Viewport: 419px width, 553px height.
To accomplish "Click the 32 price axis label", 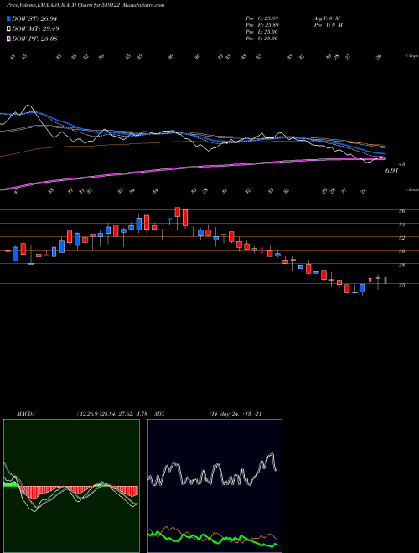I will coord(401,238).
